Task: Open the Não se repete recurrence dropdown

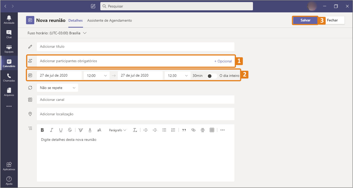Action: point(58,88)
